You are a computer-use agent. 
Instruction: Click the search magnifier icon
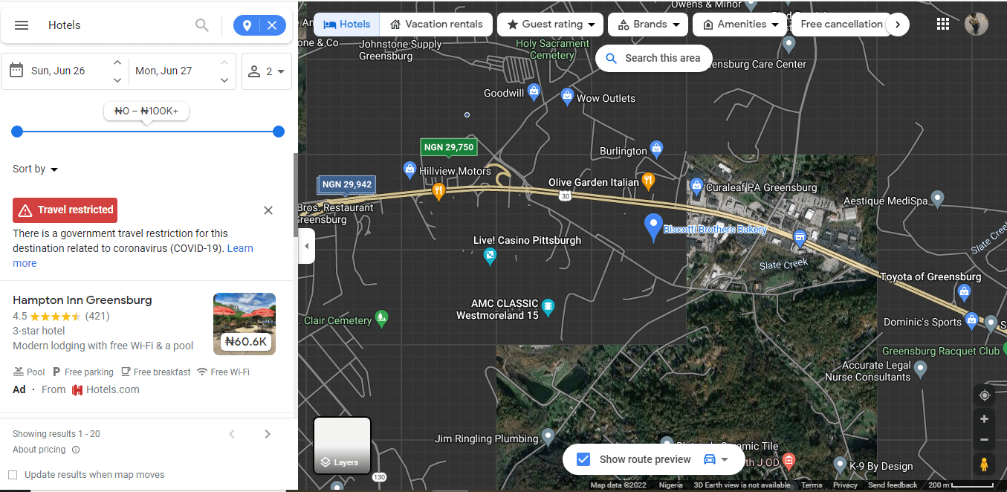(201, 25)
